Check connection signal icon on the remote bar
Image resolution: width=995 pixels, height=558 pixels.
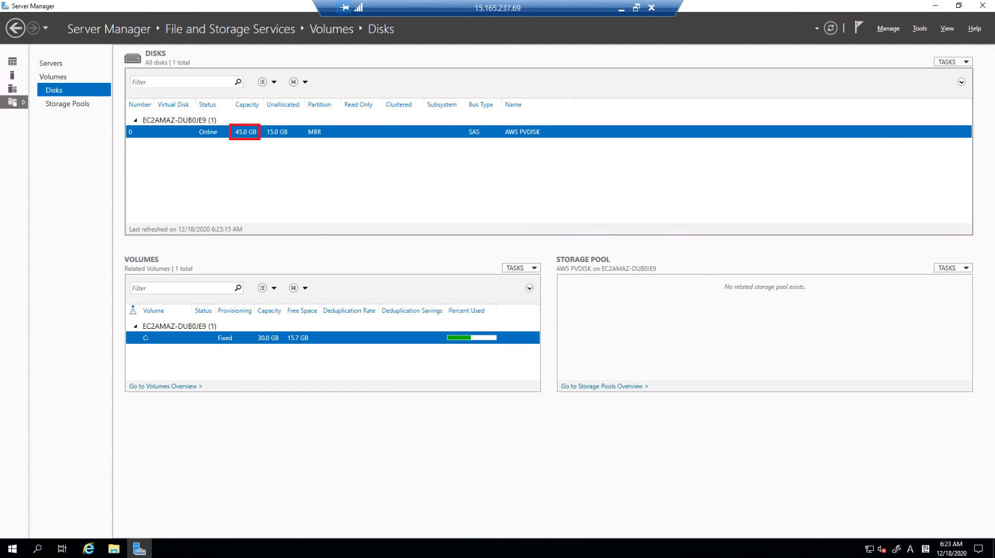[x=359, y=8]
